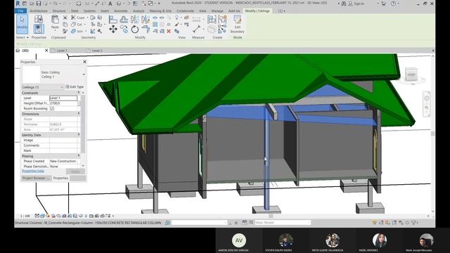
Task: Click the Create Group icon
Action: coord(222,19)
